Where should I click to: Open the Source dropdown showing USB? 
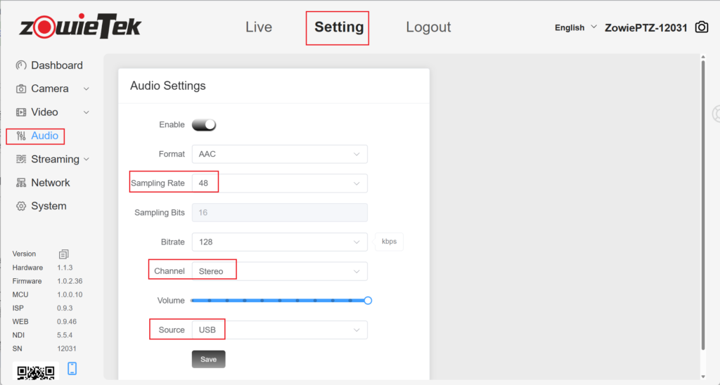click(x=279, y=330)
